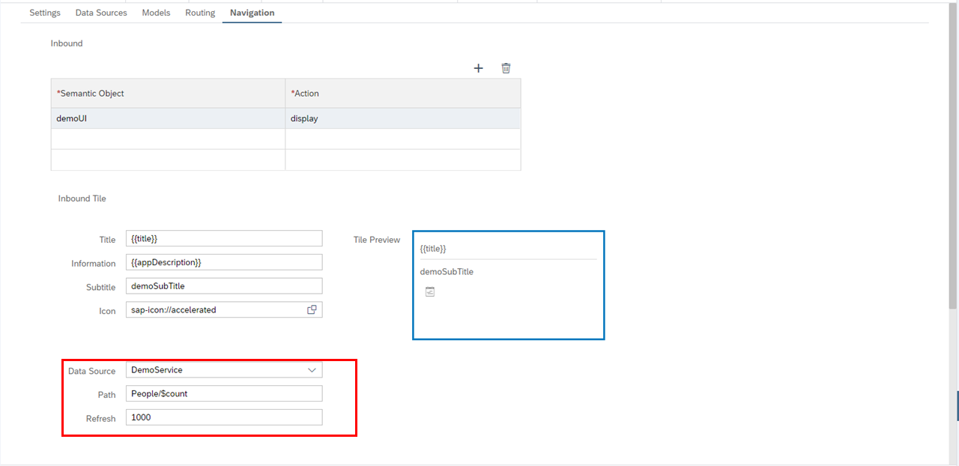Image resolution: width=959 pixels, height=466 pixels.
Task: Click the accelerated icon in Tile Preview
Action: tap(429, 291)
